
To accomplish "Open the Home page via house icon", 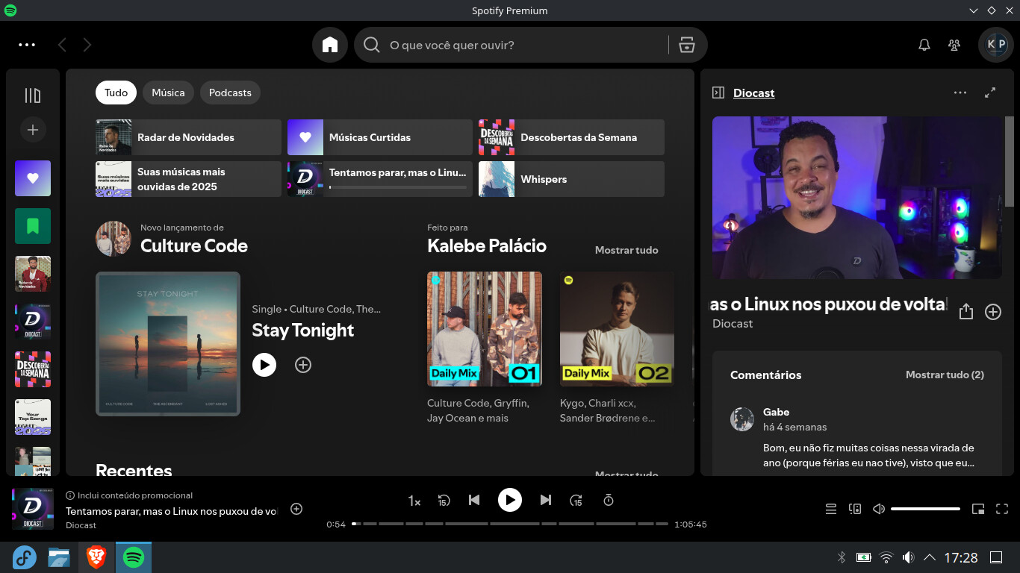I will 330,45.
